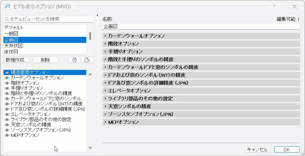The image size is (305, 156).
Task: Click the キャンセル button
Action: point(258,150)
